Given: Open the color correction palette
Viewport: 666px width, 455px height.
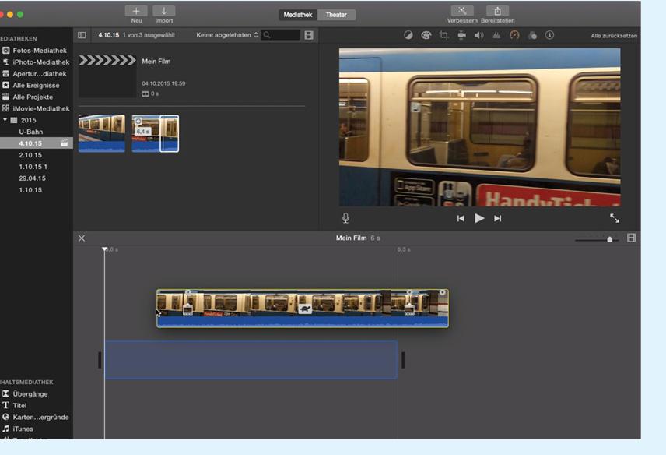Looking at the screenshot, I should coord(426,35).
